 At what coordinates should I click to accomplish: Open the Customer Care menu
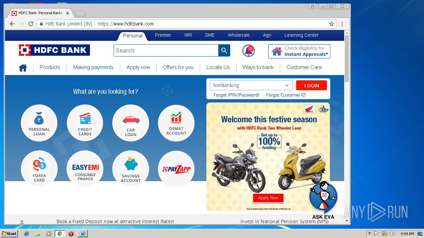(x=304, y=67)
